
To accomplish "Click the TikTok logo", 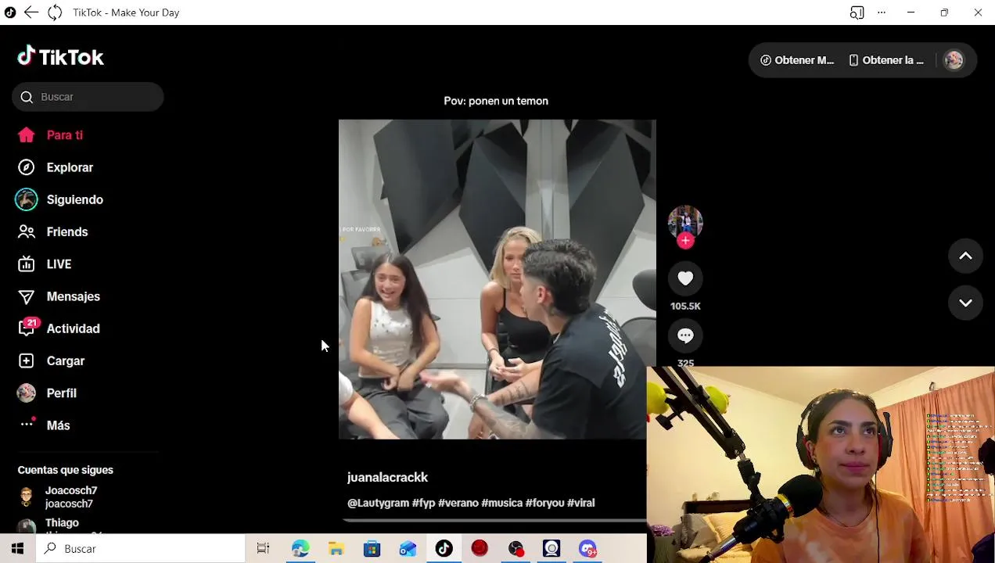I will (x=60, y=56).
